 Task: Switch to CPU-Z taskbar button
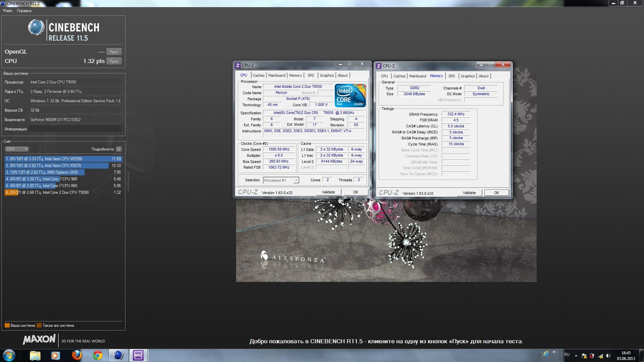[138, 355]
